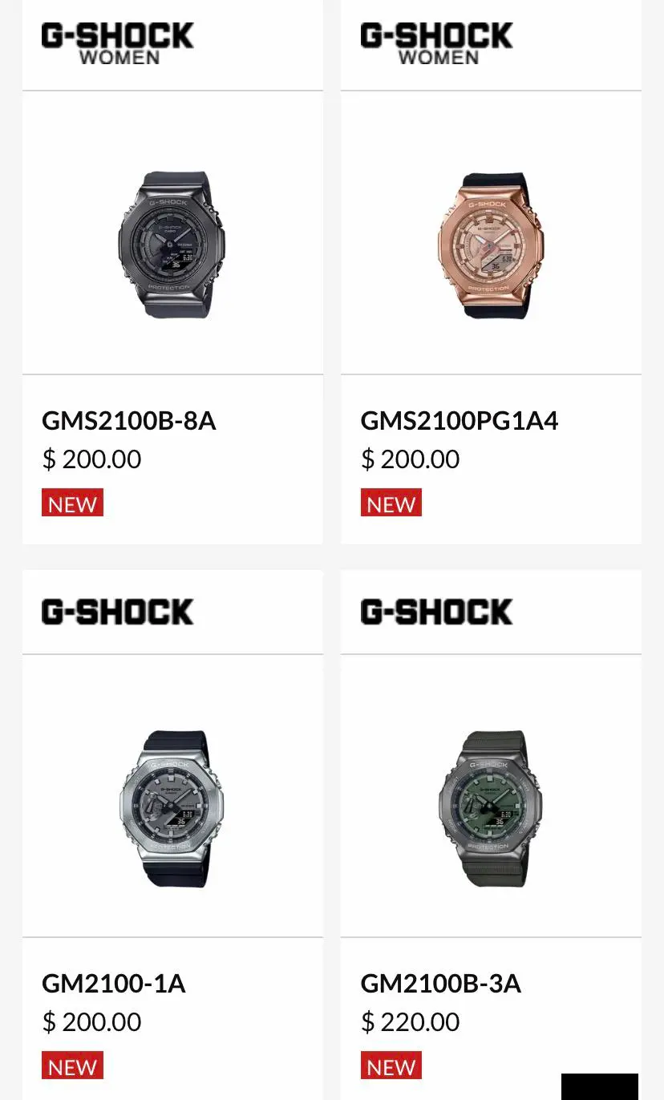Tap the G-SHOCK logo above GM2100B-3A
Image resolution: width=664 pixels, height=1100 pixels.
436,612
